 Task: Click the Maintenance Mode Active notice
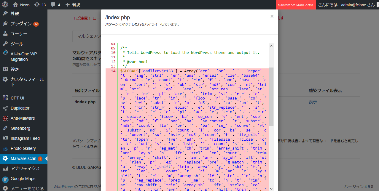(295, 5)
